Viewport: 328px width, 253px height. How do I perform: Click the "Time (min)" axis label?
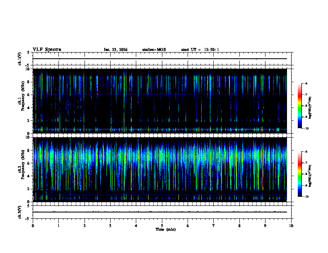click(x=166, y=229)
